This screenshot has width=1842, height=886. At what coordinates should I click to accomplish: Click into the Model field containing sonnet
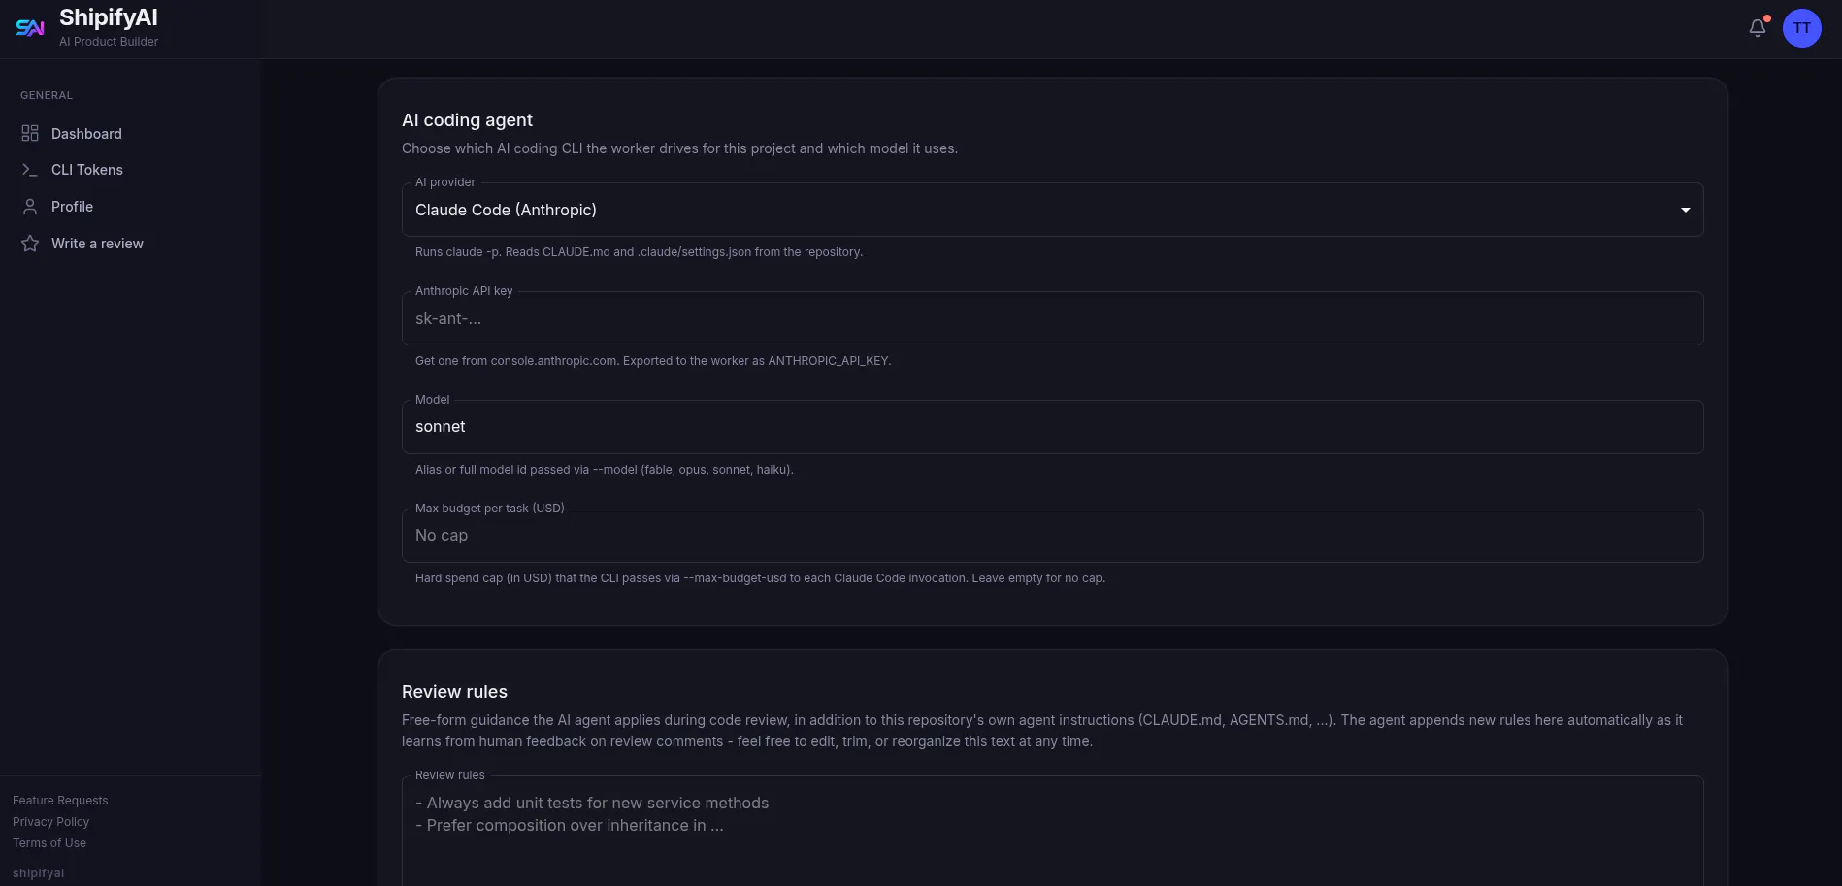pos(1053,427)
